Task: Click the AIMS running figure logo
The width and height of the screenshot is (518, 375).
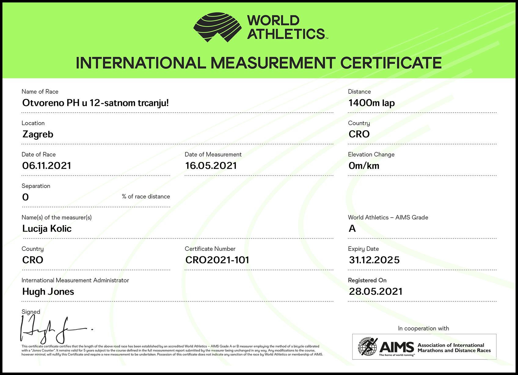Action: 368,346
